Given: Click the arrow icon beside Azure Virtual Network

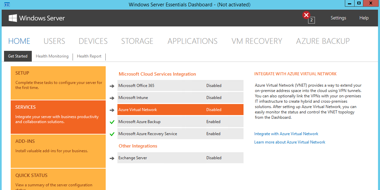Looking at the screenshot, I should click(x=112, y=110).
